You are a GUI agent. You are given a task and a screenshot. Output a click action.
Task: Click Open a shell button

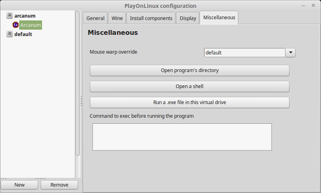click(x=189, y=86)
